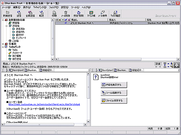Image resolution: width=181 pixels, height=135 pixels.
Task: Select the ブックマーク item in ToDoバンク
Action: point(15,53)
